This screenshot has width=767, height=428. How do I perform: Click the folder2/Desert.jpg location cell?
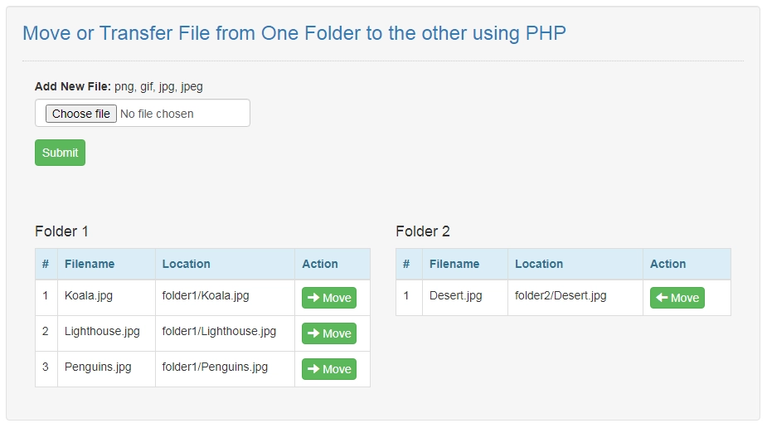click(561, 295)
